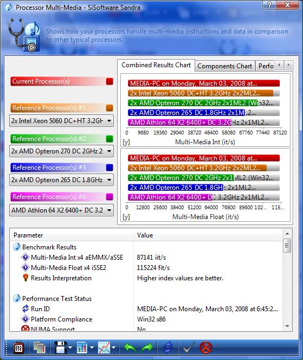303x360 pixels.
Task: Toggle the green Reference Processor #2 swatch
Action: [109, 139]
